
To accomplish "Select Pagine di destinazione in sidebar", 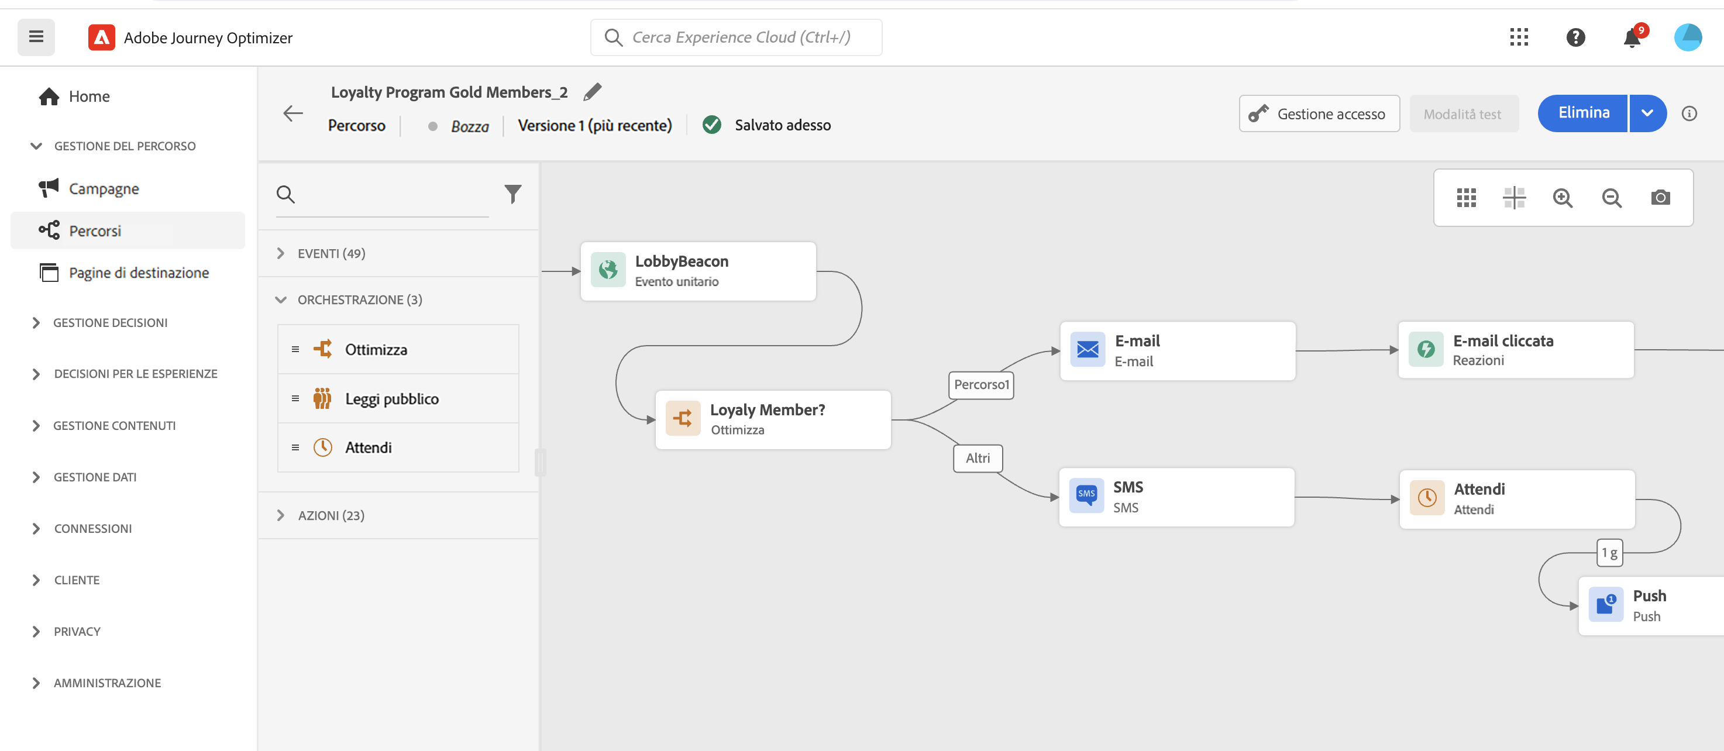I will 139,273.
